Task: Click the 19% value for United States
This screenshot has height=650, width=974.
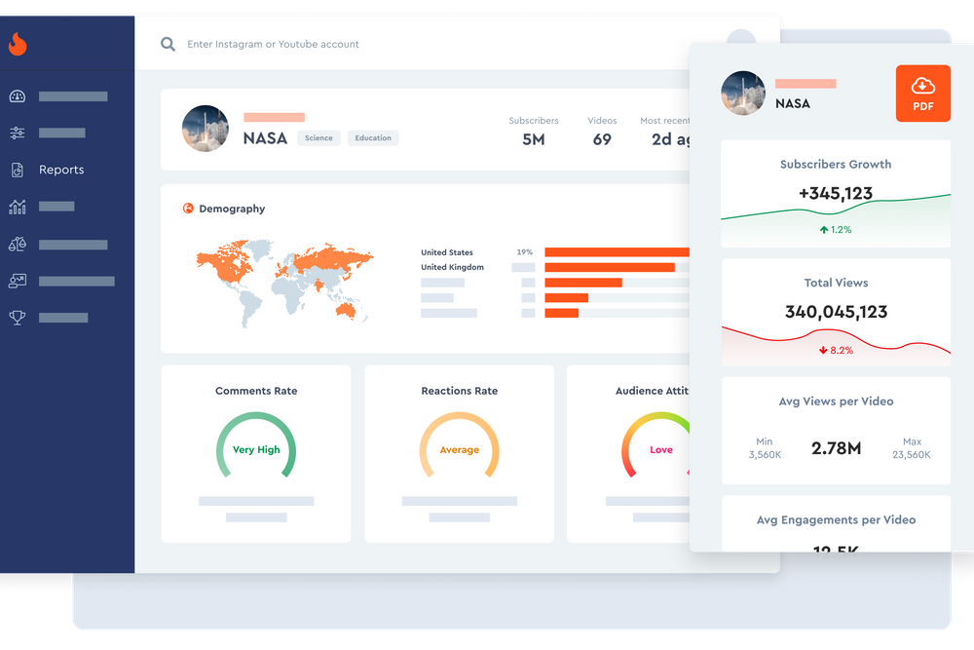Action: [x=524, y=252]
